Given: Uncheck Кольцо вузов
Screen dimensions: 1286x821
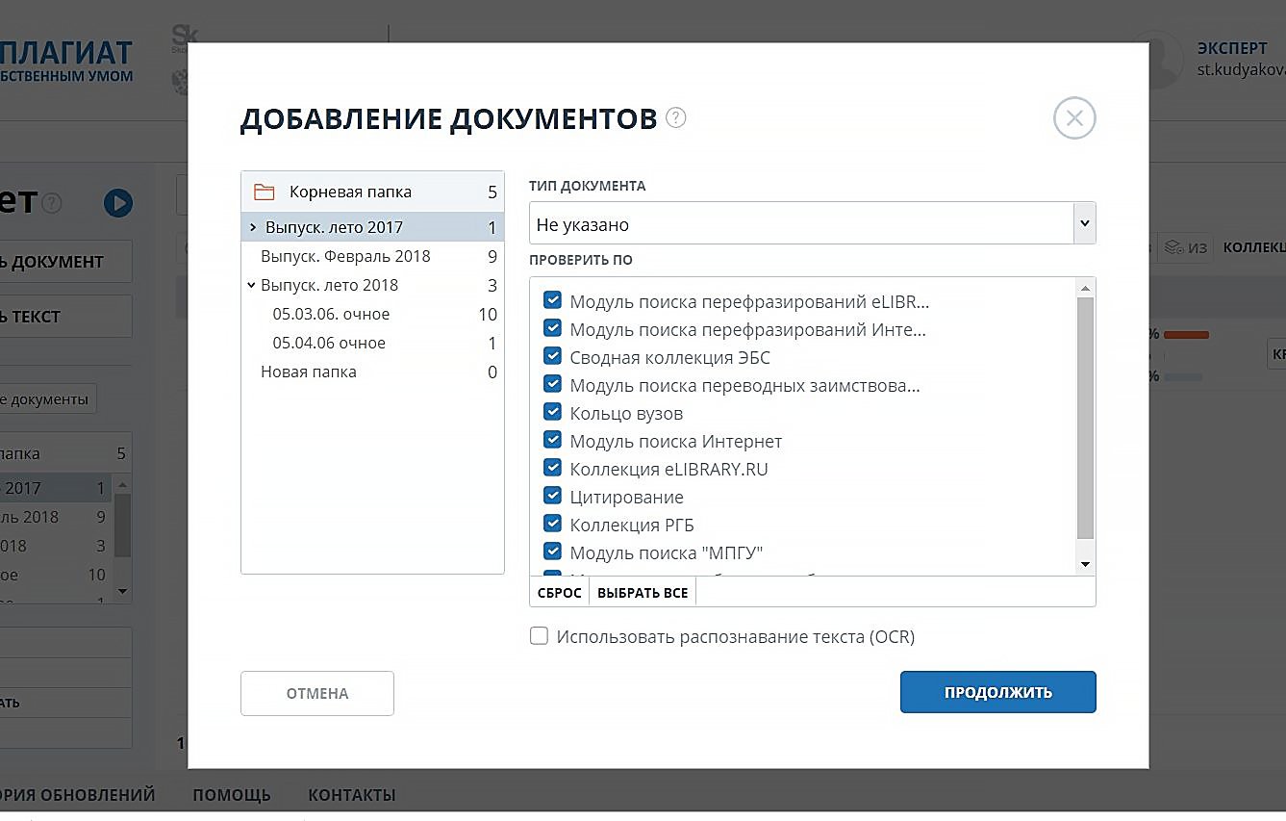Looking at the screenshot, I should click(x=552, y=413).
